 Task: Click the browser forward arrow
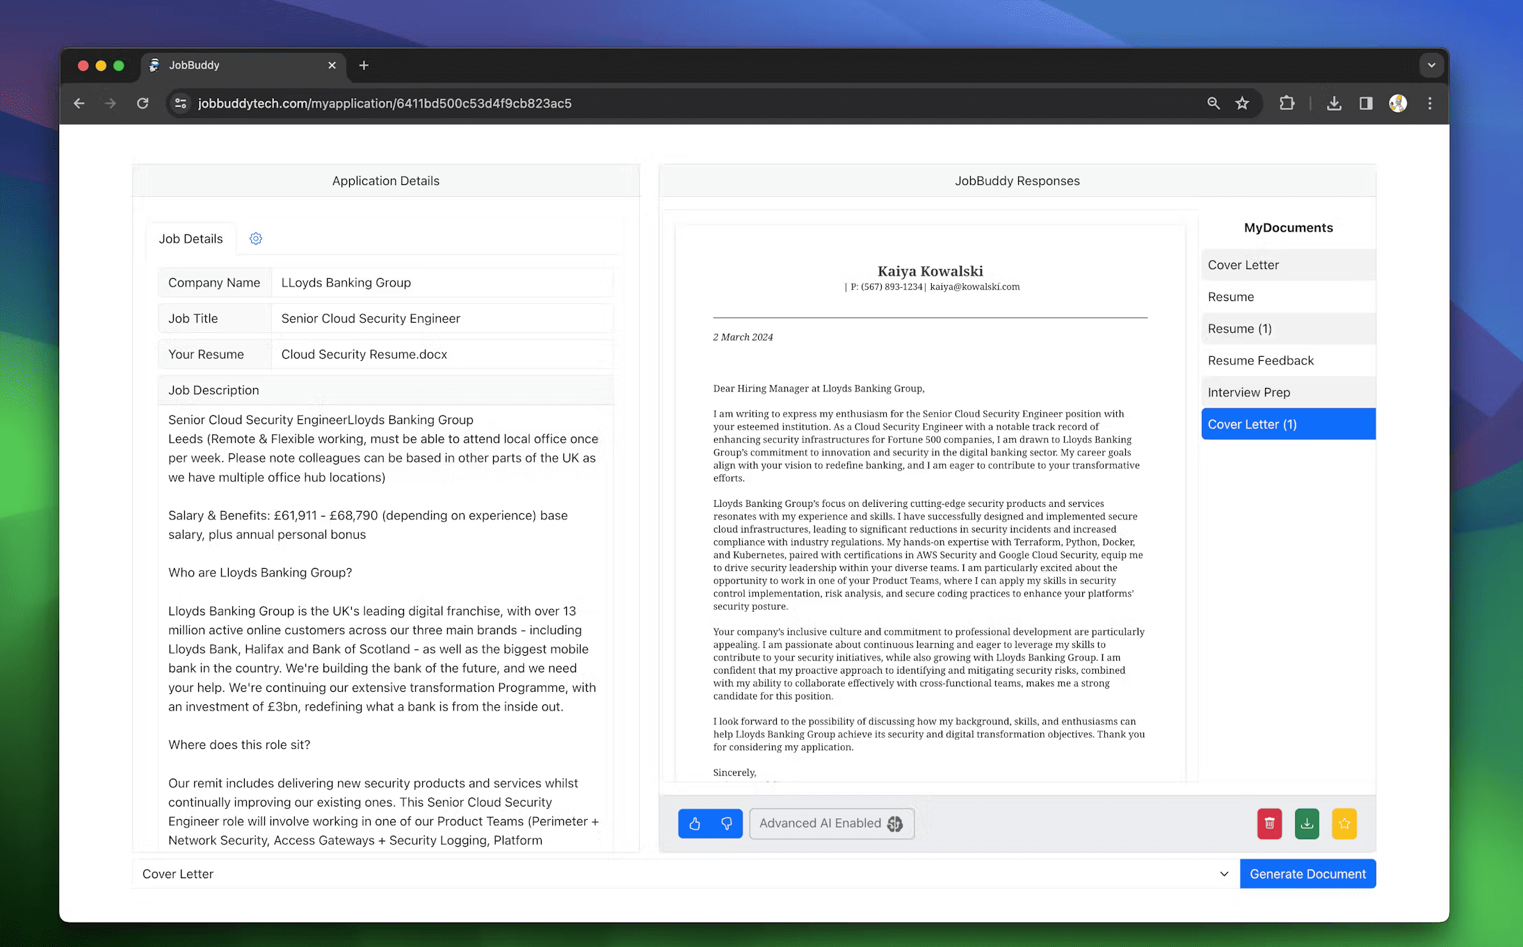click(x=111, y=104)
